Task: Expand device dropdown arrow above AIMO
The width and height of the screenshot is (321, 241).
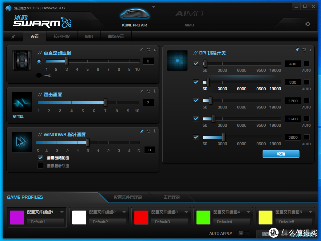Action: click(x=153, y=7)
